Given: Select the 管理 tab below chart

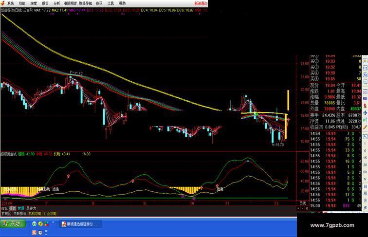Looking at the screenshot, I should [x=20, y=208].
